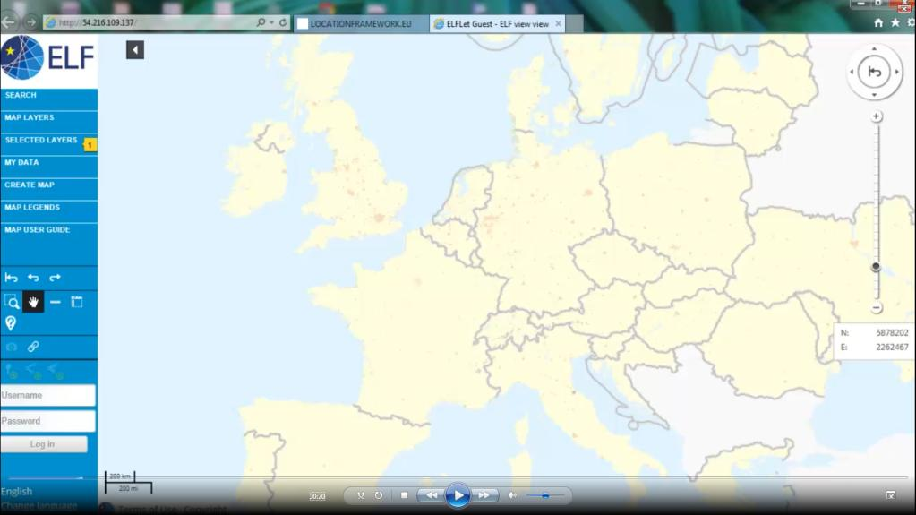
Task: Toggle repeat in the media player
Action: 379,495
